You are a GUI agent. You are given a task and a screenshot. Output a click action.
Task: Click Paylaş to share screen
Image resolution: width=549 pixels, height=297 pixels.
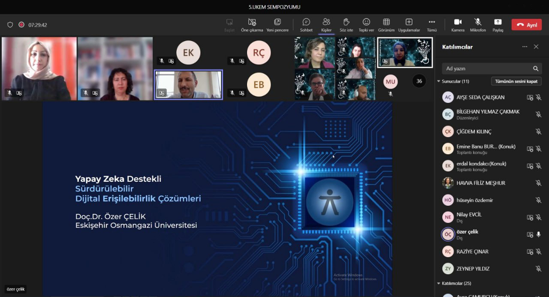498,25
